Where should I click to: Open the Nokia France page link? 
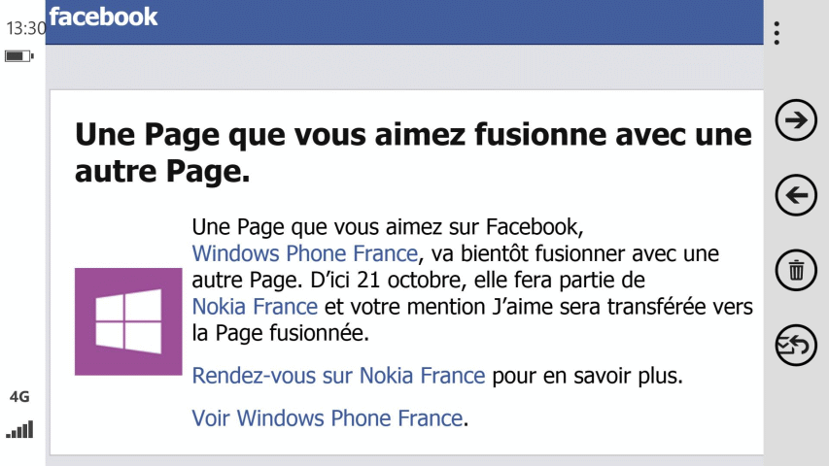pos(255,307)
